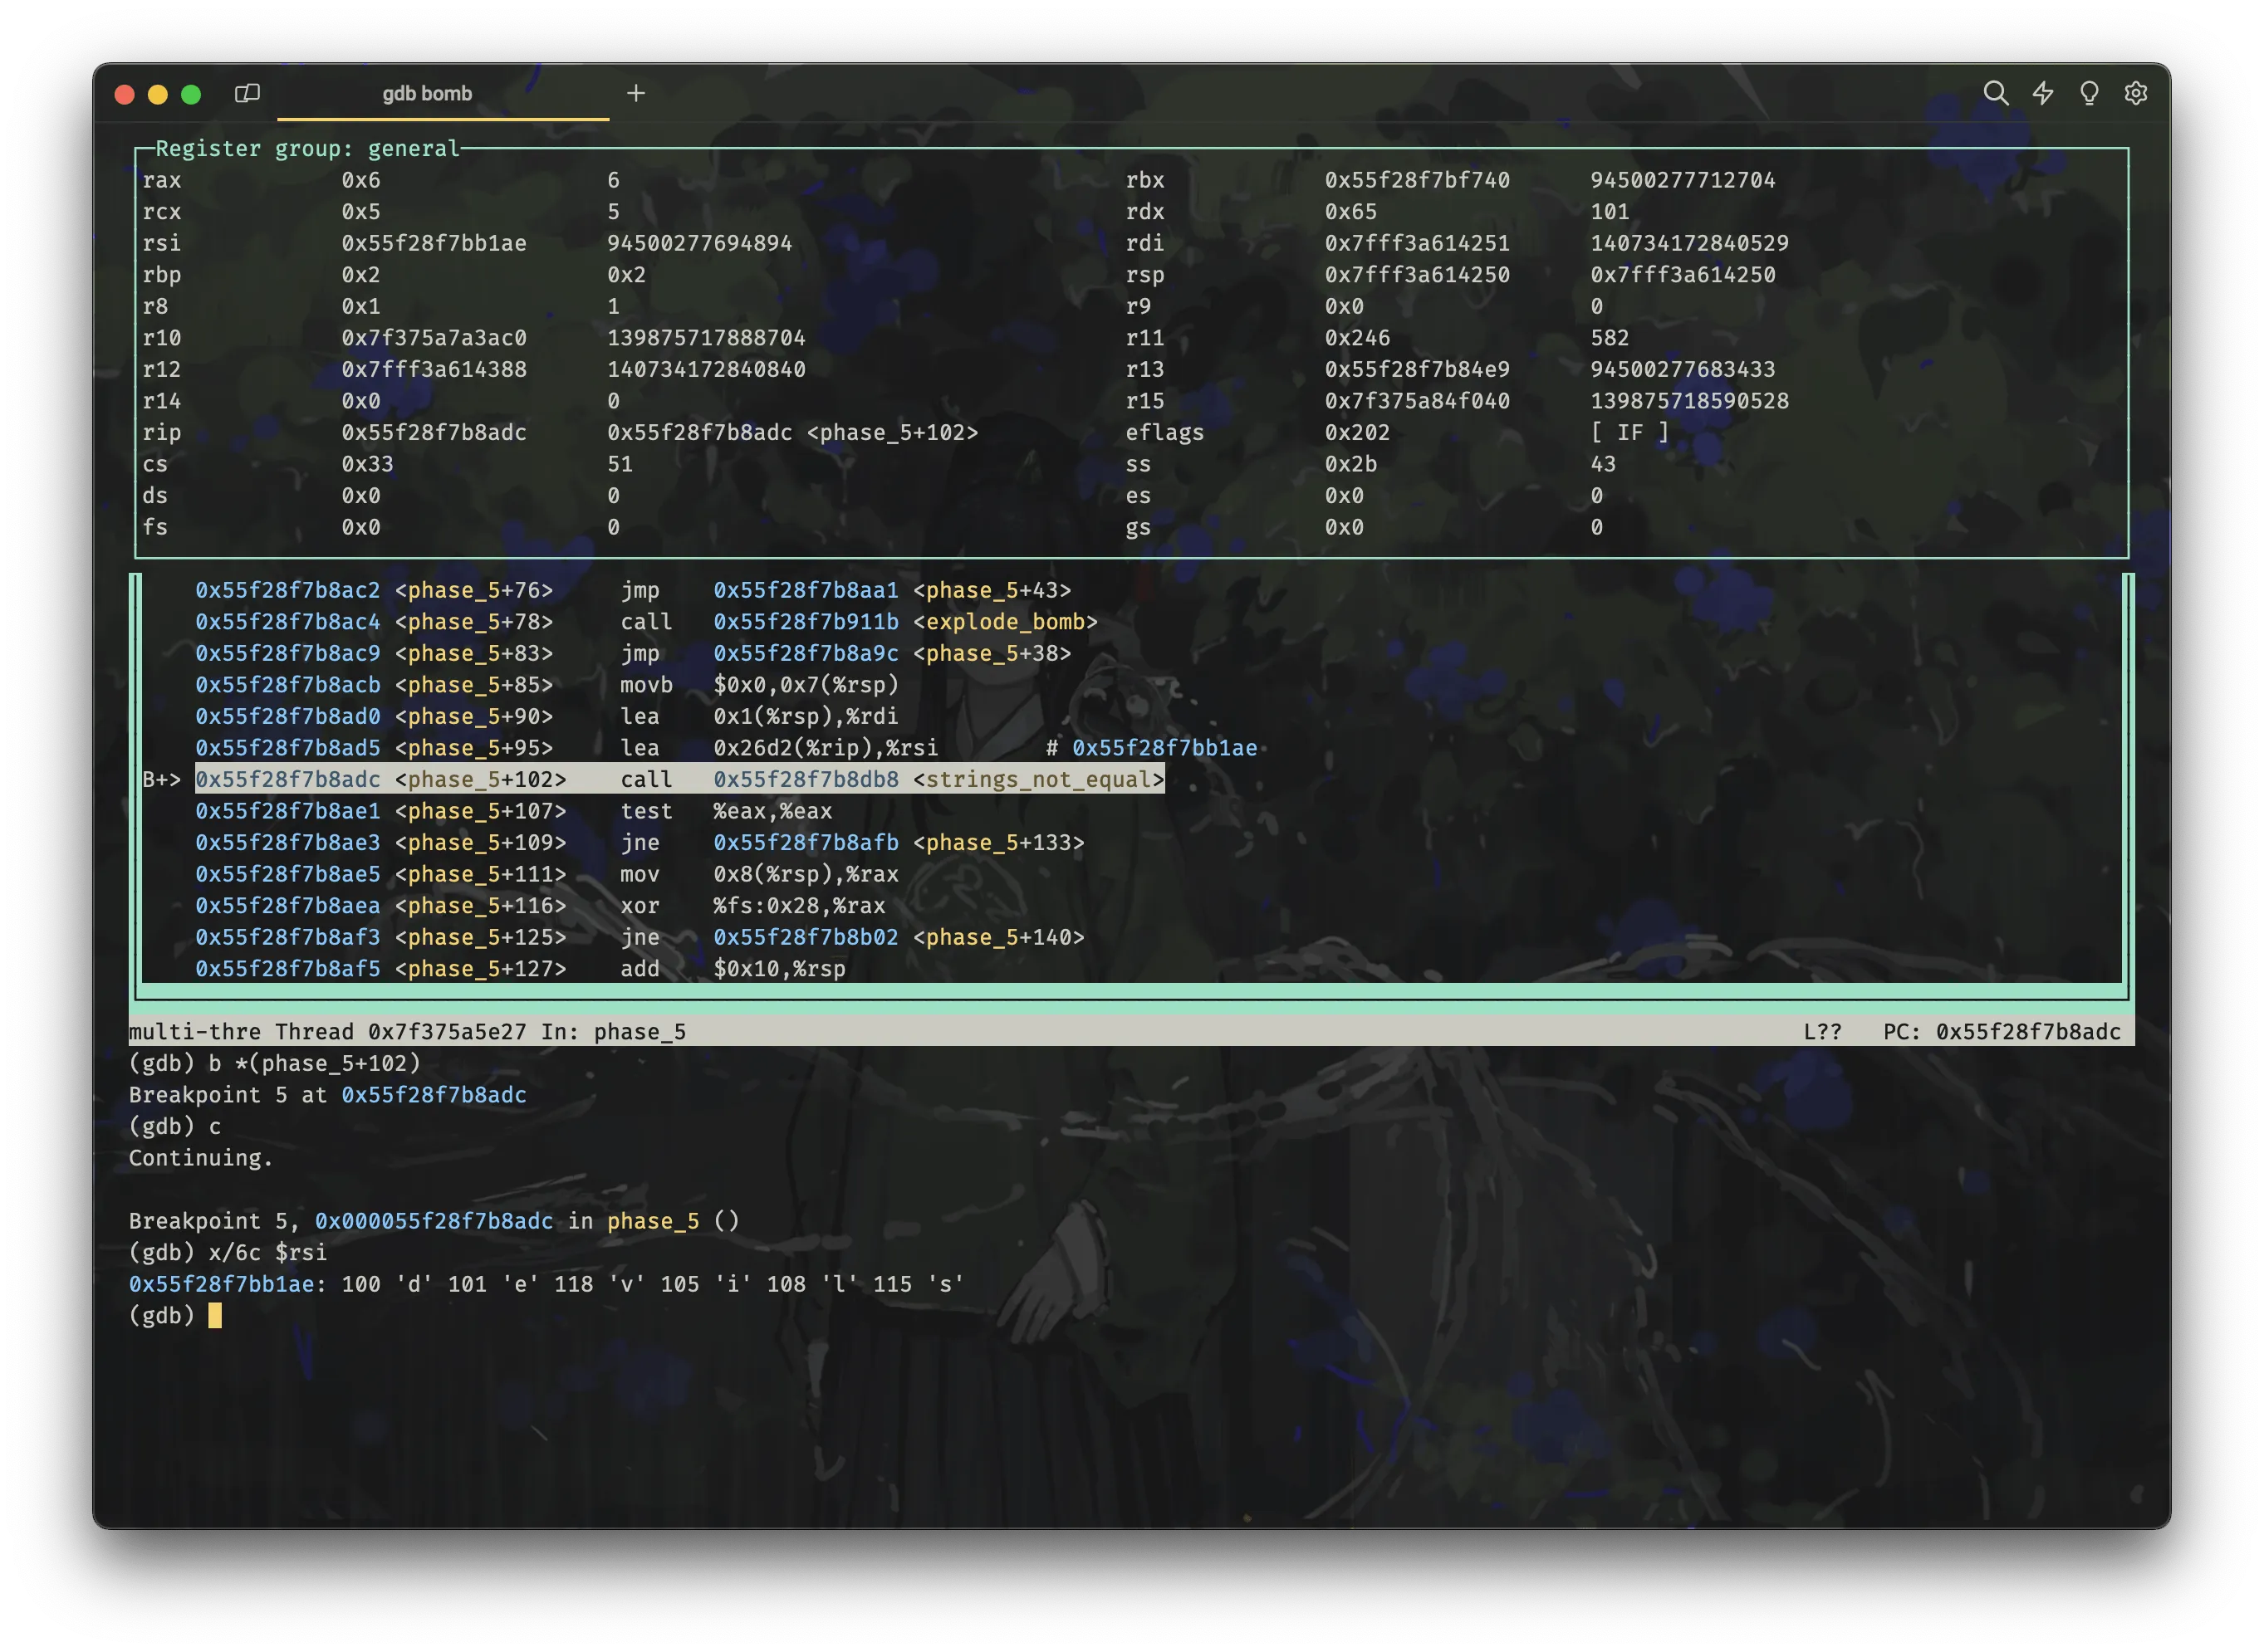Click rax register value 0x6
Viewport: 2264px width, 1652px height.
(x=361, y=180)
